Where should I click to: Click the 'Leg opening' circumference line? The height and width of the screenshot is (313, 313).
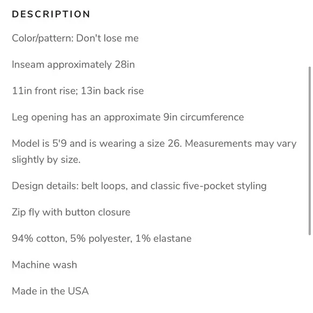128,118
